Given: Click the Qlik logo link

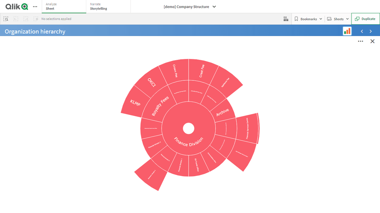Looking at the screenshot, I should click(17, 7).
